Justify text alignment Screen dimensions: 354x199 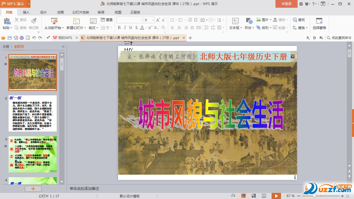pos(192,28)
